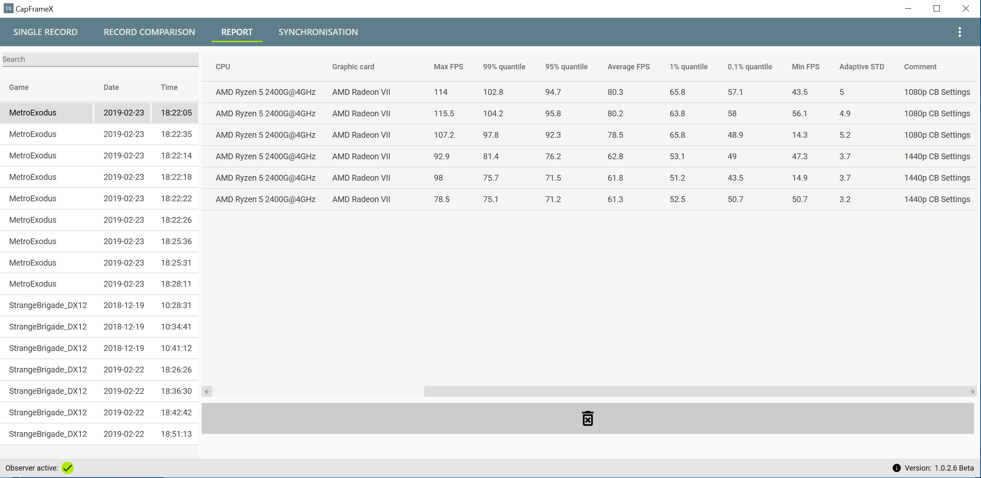Click the Date column header
This screenshot has height=478, width=981.
click(111, 87)
